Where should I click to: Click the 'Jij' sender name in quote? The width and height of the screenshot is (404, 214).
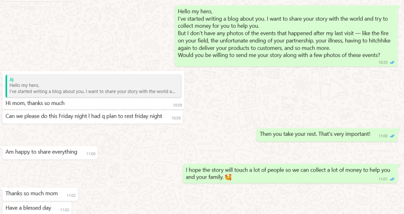coord(12,79)
